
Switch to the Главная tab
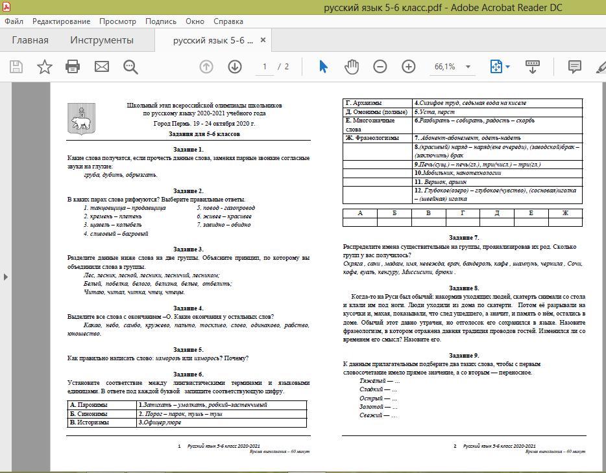[x=30, y=40]
